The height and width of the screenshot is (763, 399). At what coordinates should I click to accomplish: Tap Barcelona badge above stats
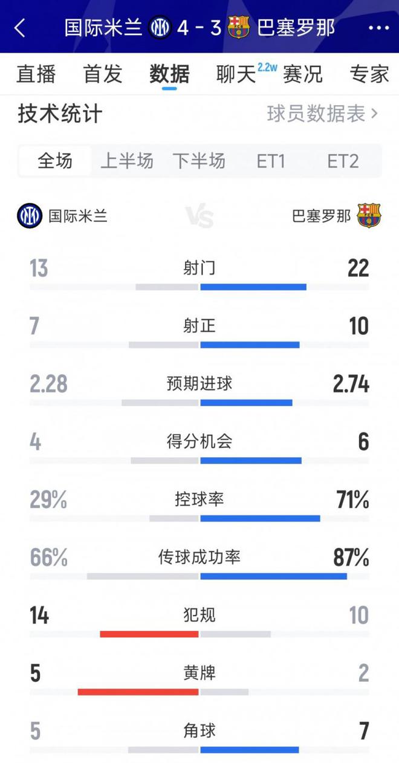coord(369,215)
